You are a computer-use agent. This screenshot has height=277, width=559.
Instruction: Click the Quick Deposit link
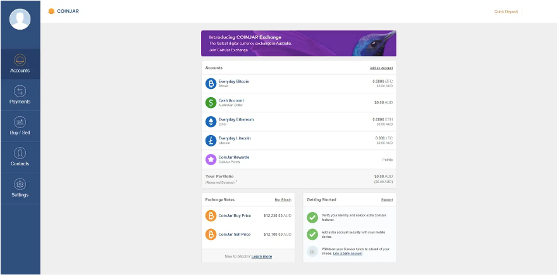tap(506, 12)
